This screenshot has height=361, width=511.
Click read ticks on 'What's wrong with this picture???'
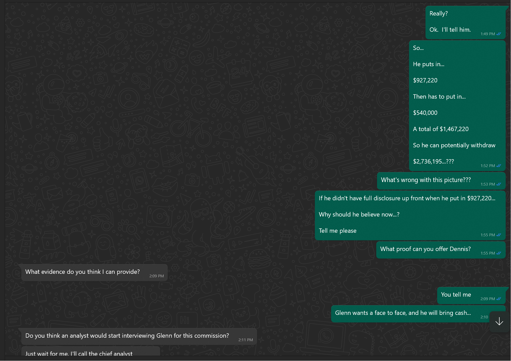click(x=499, y=184)
